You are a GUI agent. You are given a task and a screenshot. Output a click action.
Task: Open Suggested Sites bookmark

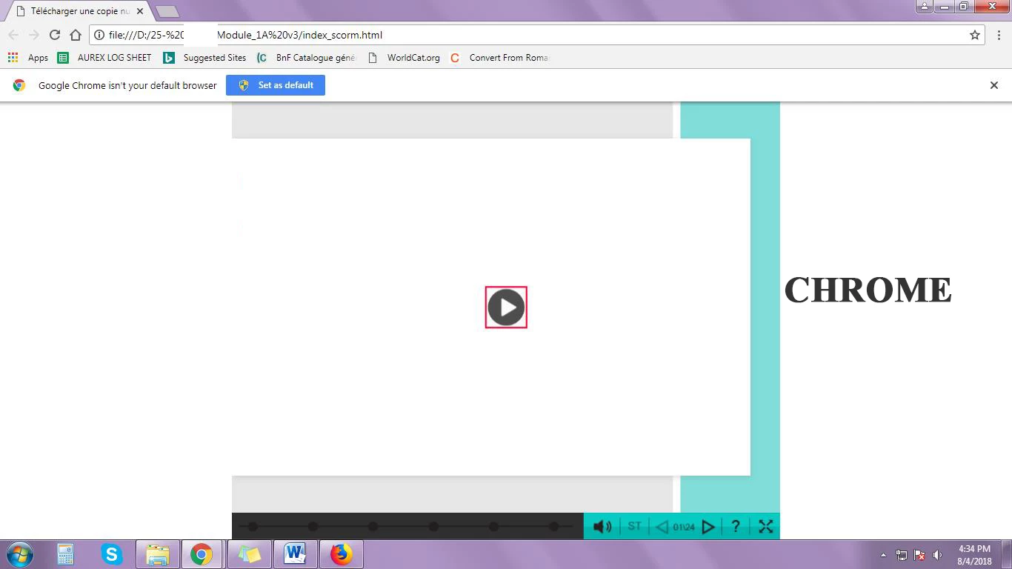point(205,57)
